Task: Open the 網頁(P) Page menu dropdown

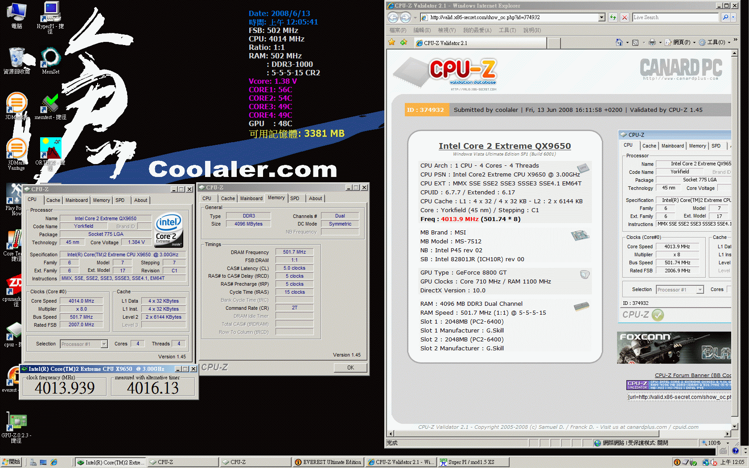Action: tap(681, 42)
